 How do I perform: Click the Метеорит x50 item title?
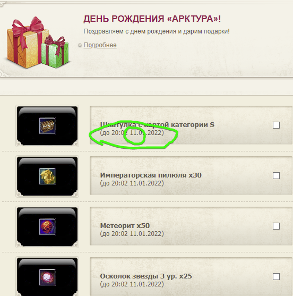[125, 225]
